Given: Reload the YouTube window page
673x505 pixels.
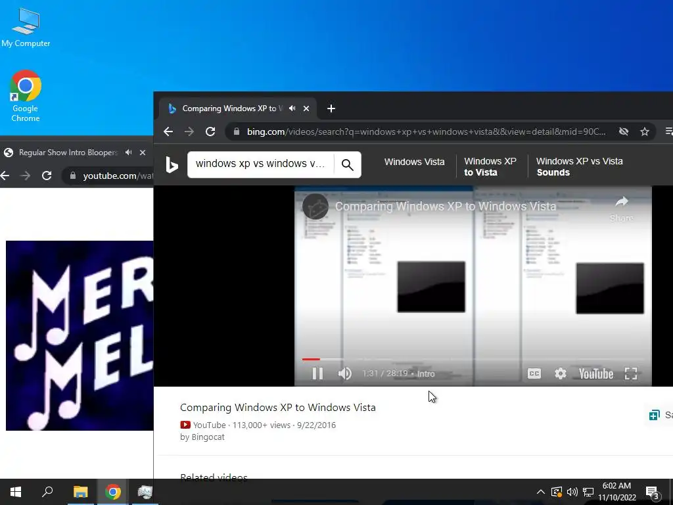Looking at the screenshot, I should pyautogui.click(x=47, y=175).
